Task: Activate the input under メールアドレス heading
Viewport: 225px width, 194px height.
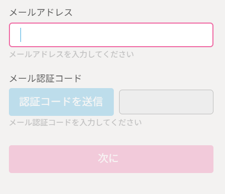Action: pyautogui.click(x=111, y=35)
